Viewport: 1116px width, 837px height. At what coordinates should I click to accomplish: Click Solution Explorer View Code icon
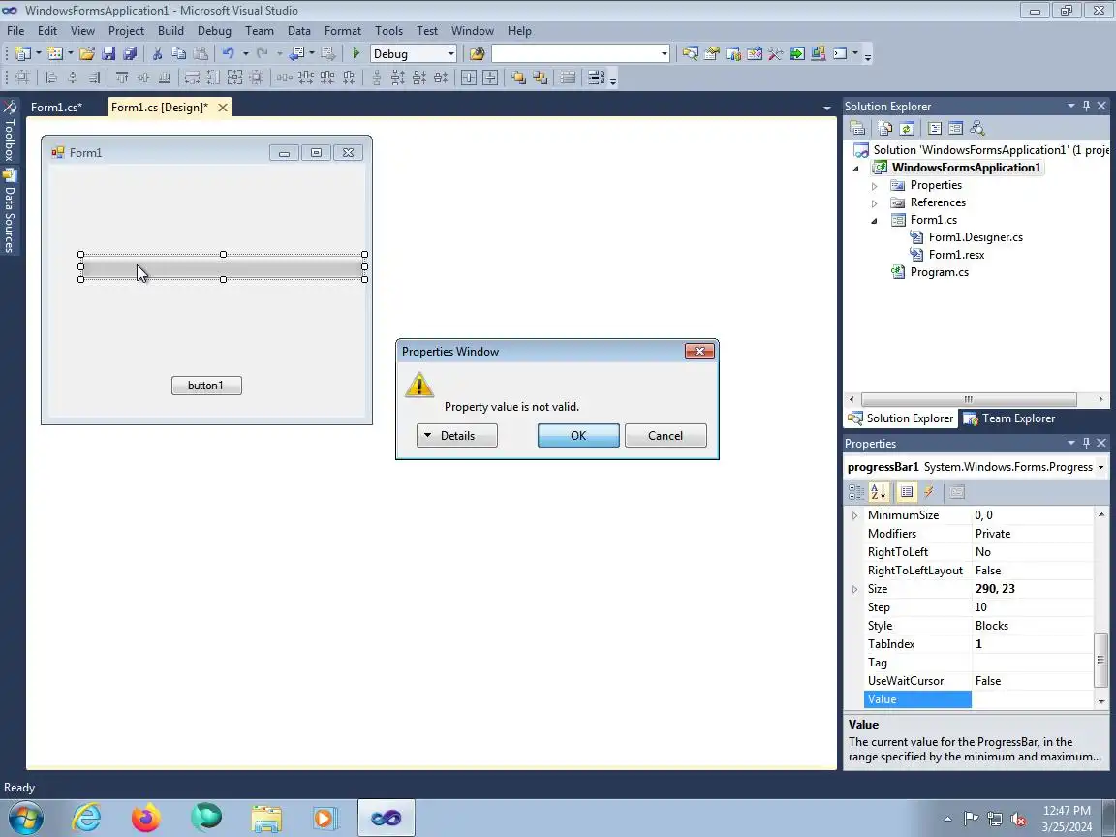[935, 128]
